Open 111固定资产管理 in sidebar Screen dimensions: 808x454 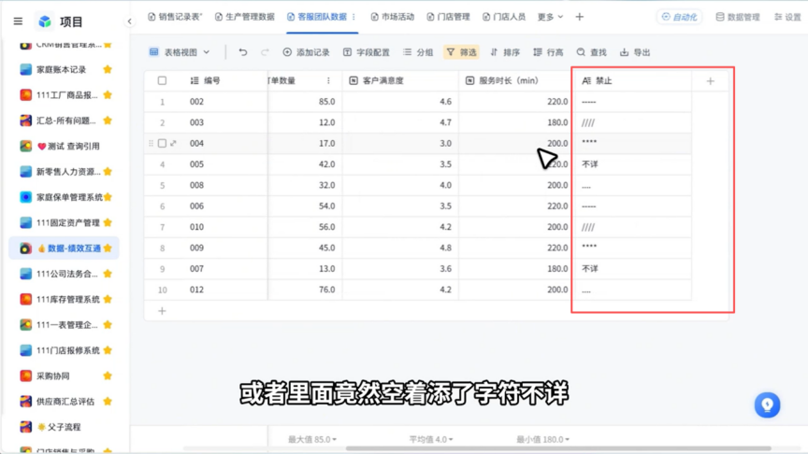(x=65, y=222)
